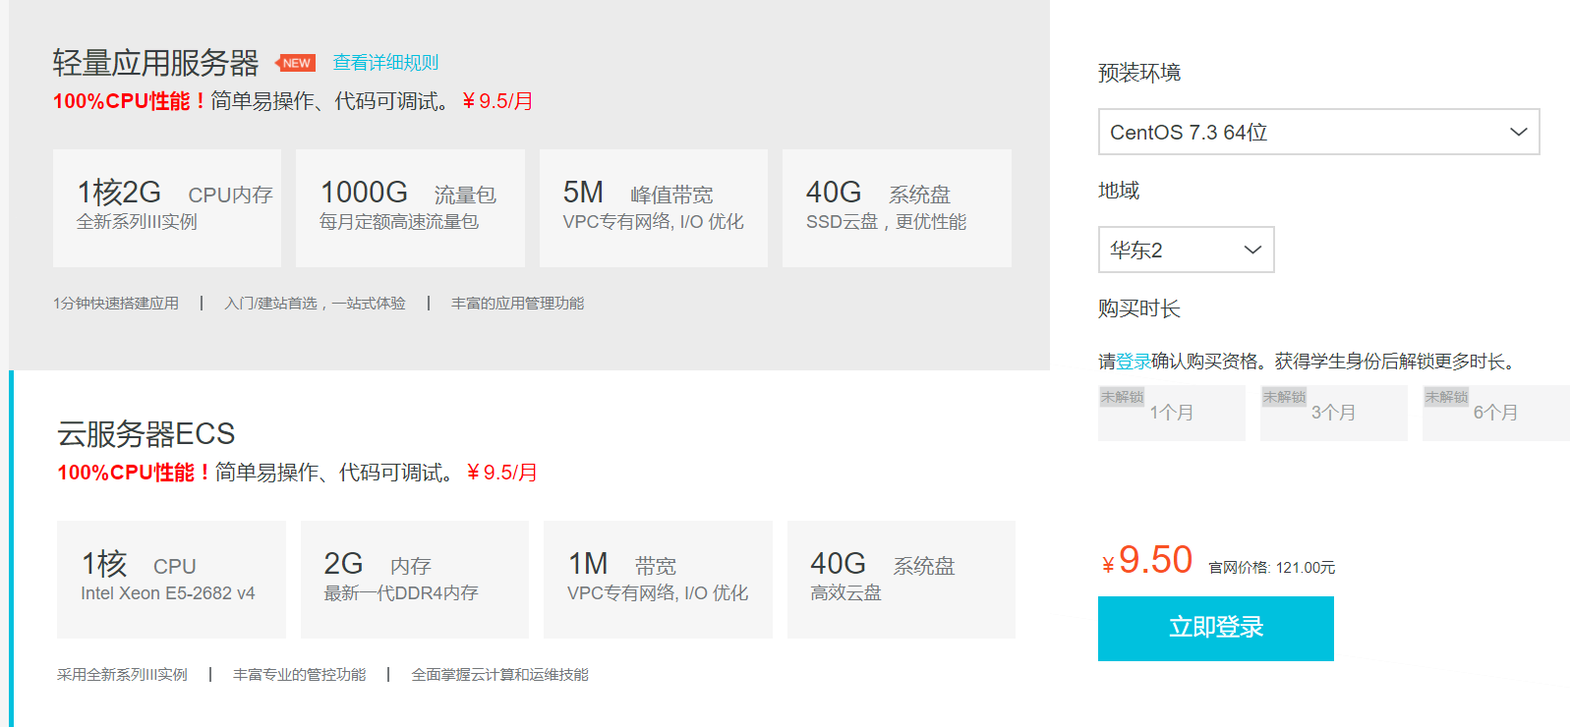The height and width of the screenshot is (727, 1571).
Task: Click the 1分钟快速搭建应用 text
Action: coord(116,304)
